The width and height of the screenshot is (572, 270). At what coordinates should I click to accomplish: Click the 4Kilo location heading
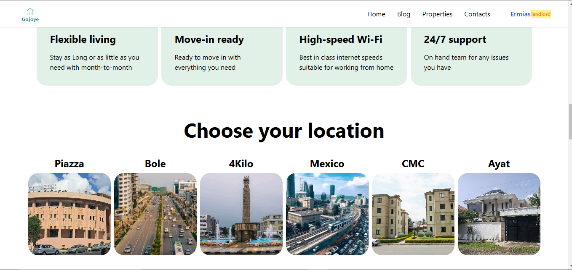pos(241,164)
